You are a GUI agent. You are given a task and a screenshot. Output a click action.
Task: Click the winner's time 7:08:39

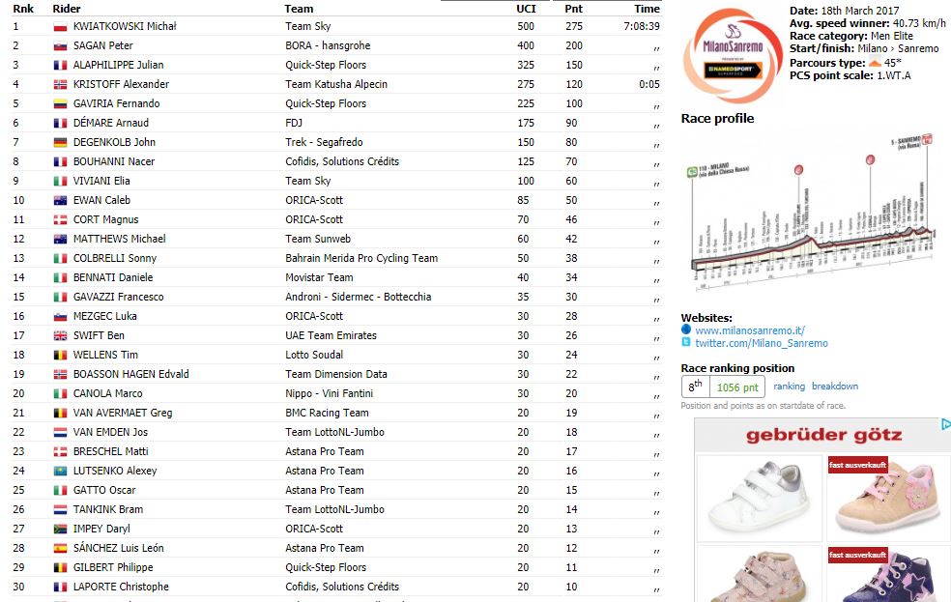pos(642,26)
